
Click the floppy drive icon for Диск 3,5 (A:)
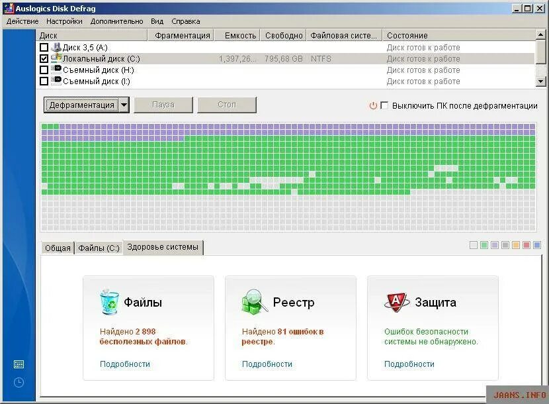(x=56, y=47)
